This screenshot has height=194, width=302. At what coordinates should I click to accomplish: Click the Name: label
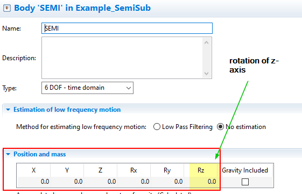tap(11, 28)
